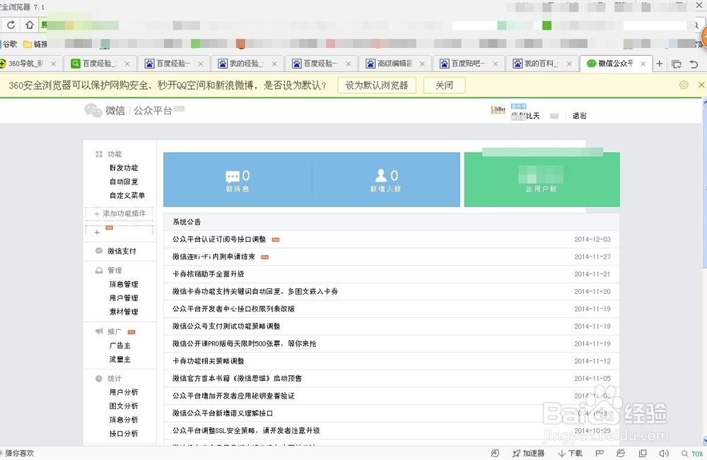The image size is (707, 460).
Task: Click the 关闭 button in notification bar
Action: click(x=444, y=85)
